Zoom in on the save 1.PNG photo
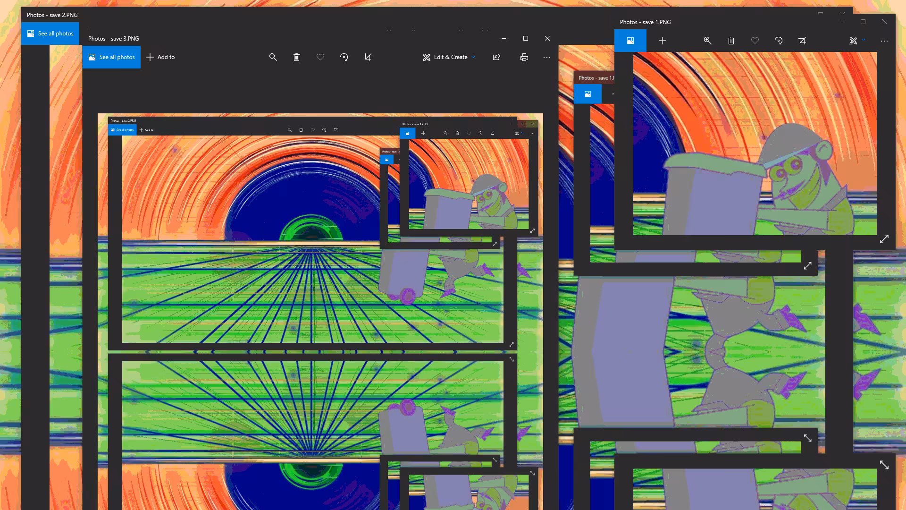 pos(707,41)
